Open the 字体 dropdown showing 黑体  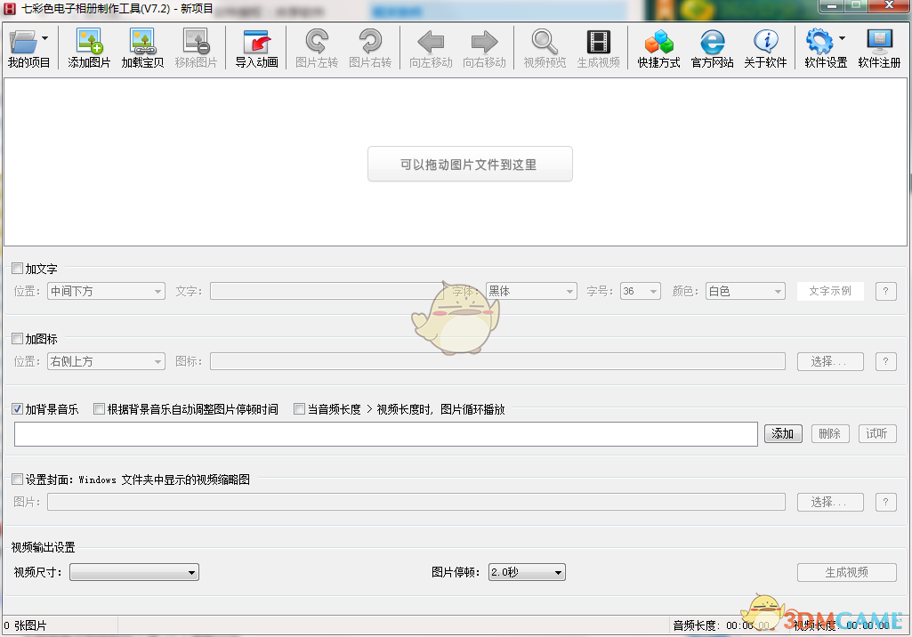(x=531, y=291)
